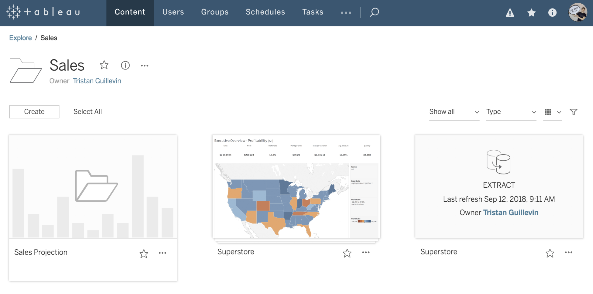
Task: Open the Sales Projection title
Action: (x=41, y=252)
